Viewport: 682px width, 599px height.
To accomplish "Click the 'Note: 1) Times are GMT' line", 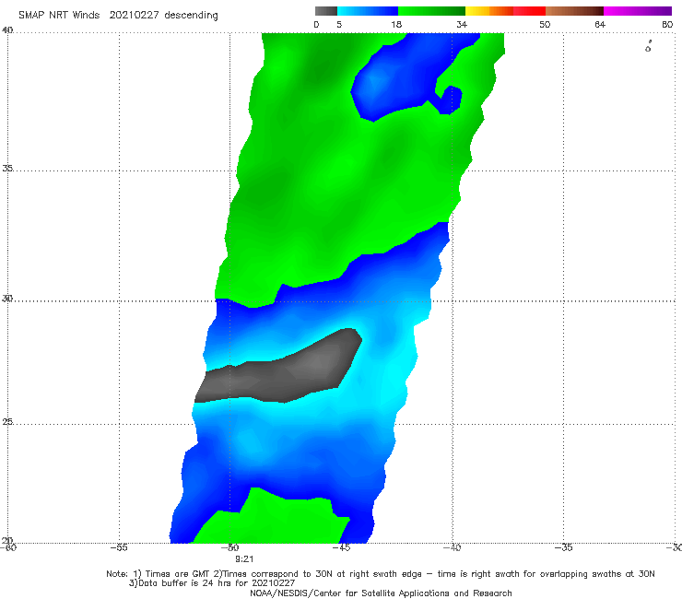I will click(381, 574).
